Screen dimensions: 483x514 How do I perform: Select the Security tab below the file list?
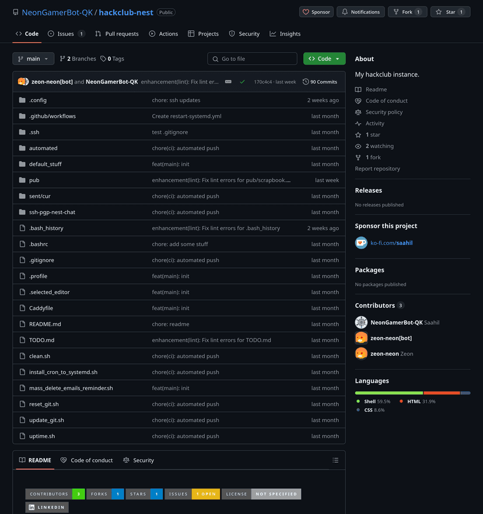tap(139, 460)
